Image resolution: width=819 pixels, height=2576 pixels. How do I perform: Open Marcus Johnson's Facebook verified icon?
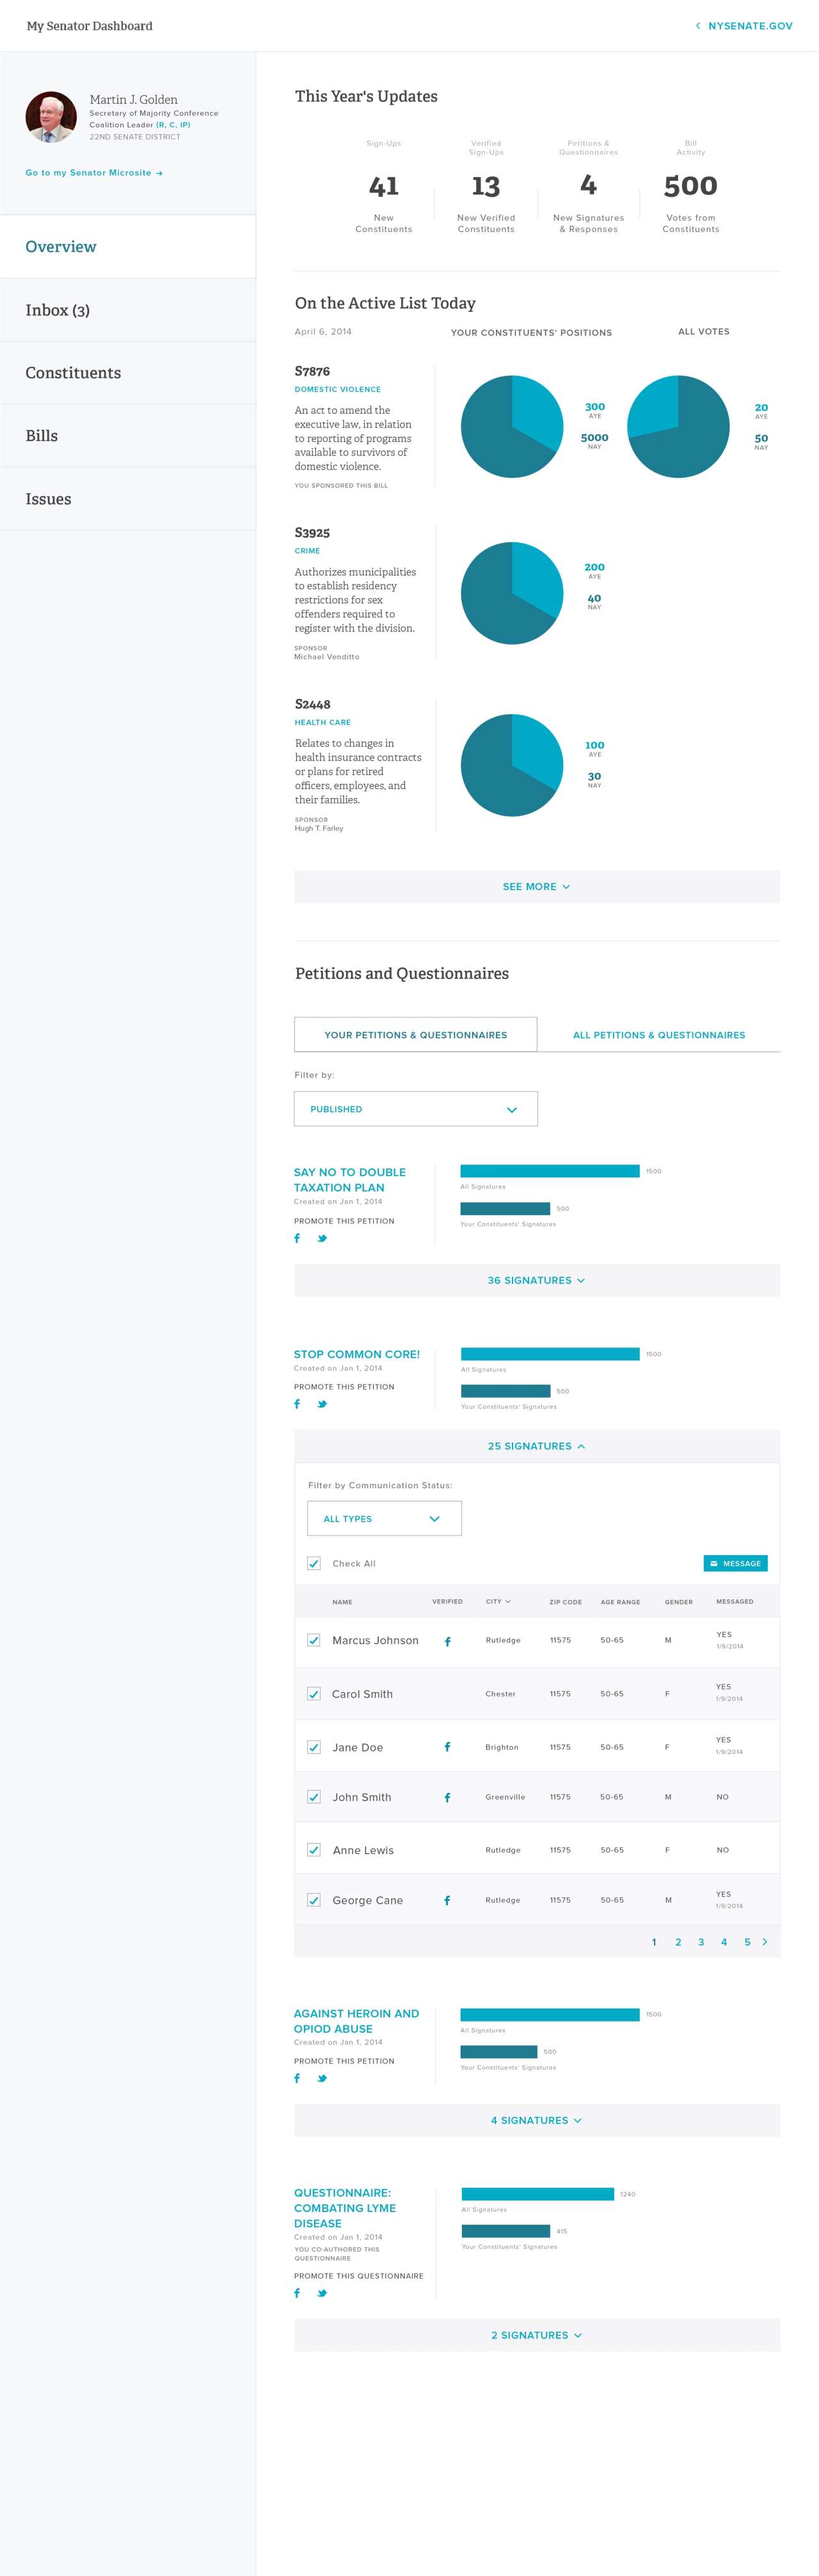pyautogui.click(x=447, y=1642)
